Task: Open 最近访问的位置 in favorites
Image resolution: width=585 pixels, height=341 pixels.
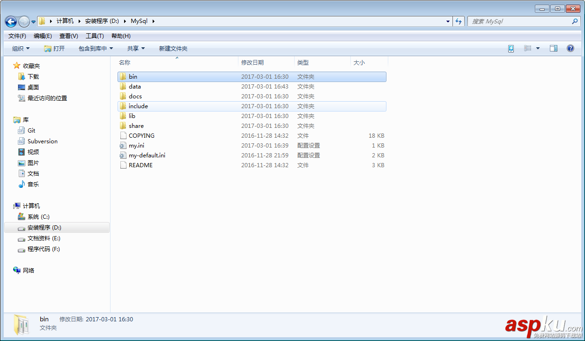Action: [x=47, y=98]
